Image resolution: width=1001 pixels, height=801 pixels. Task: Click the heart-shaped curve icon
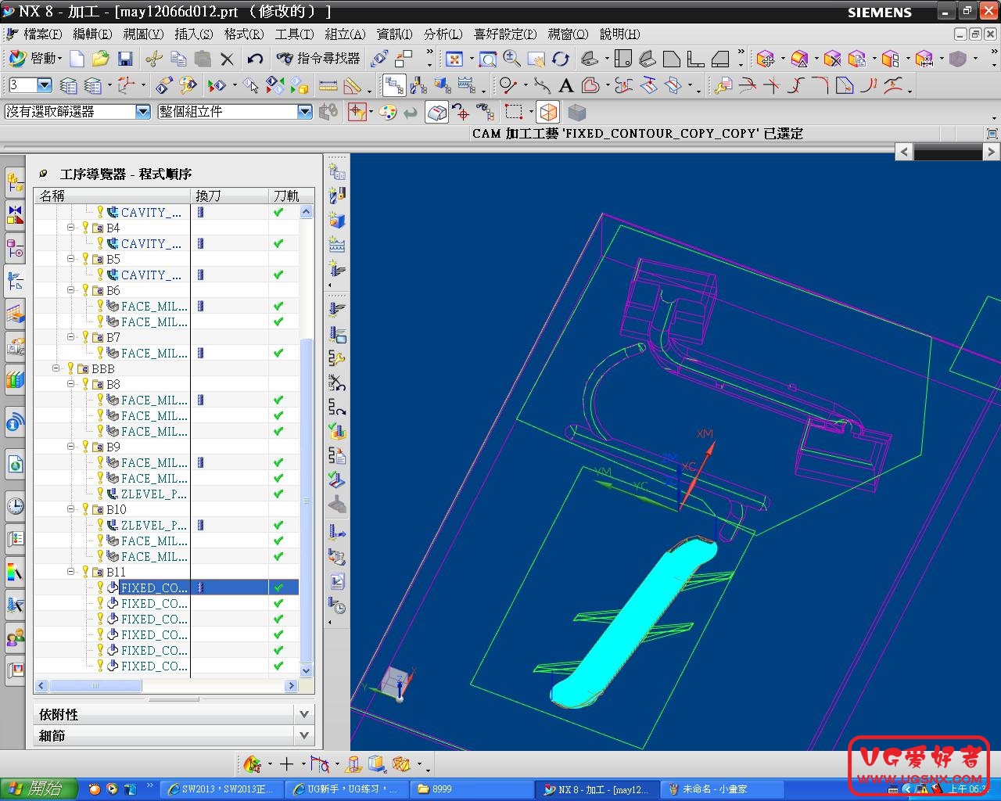coord(590,85)
